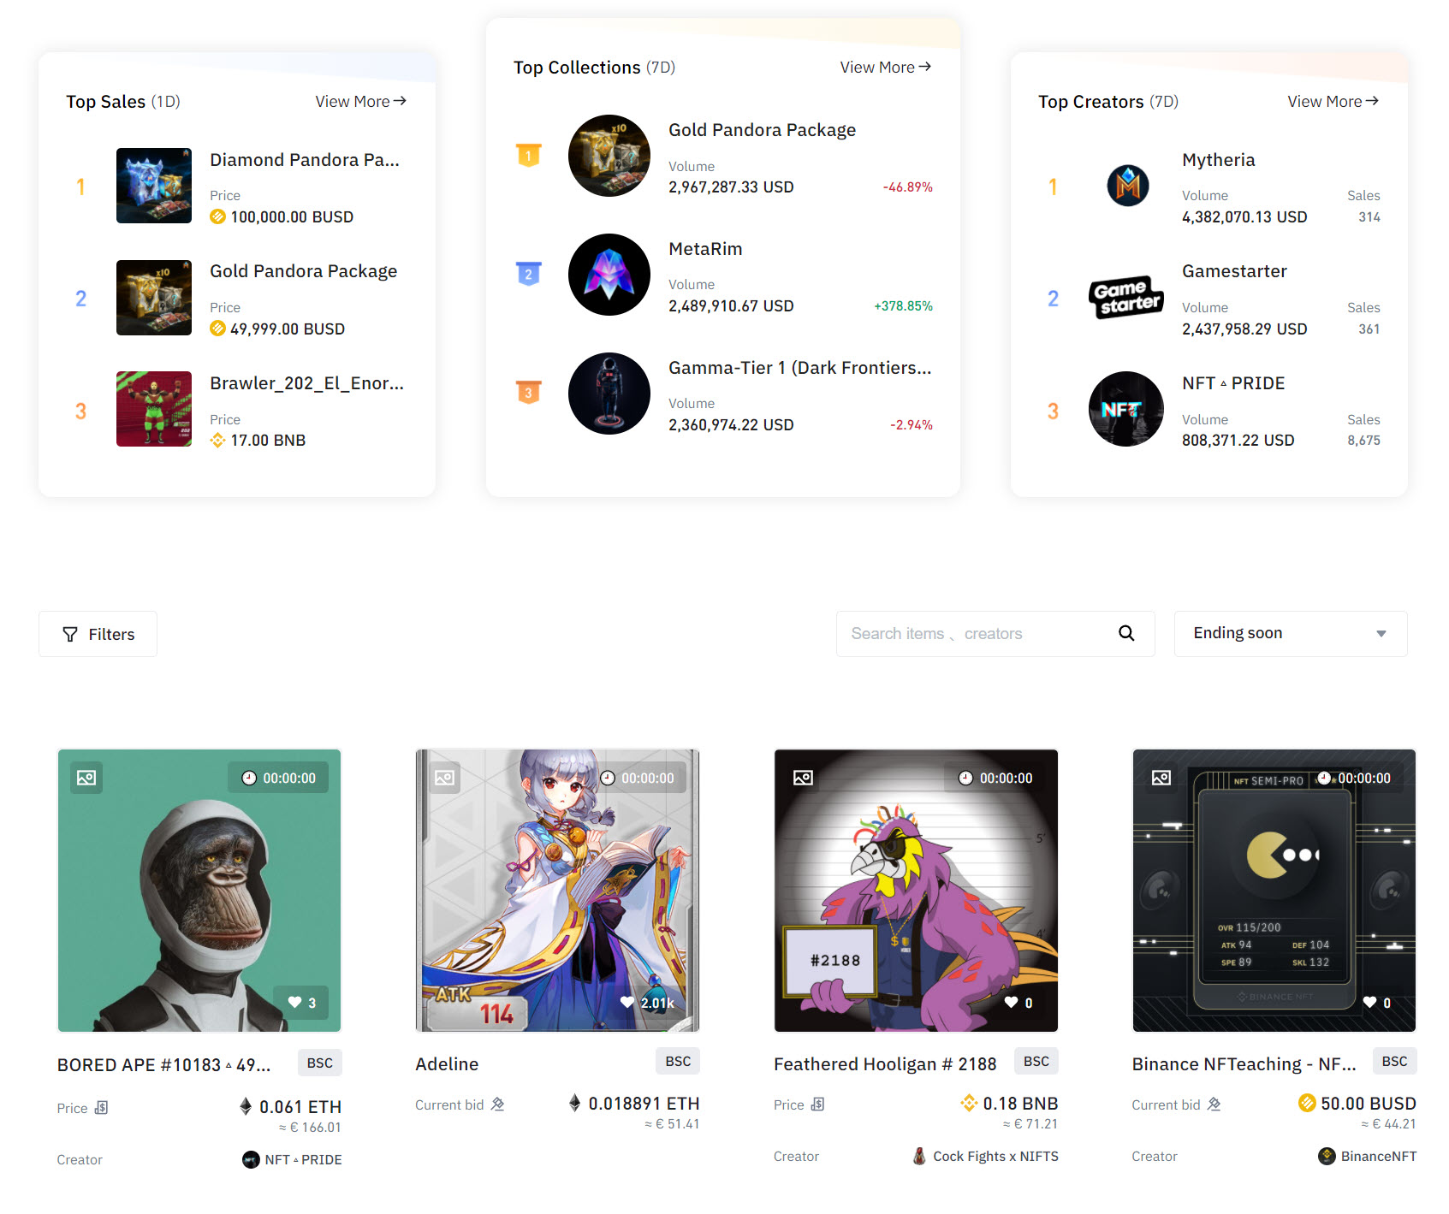Screen dimensions: 1449x1214
Task: Open the Gold Pandora Package collection
Action: click(x=762, y=130)
